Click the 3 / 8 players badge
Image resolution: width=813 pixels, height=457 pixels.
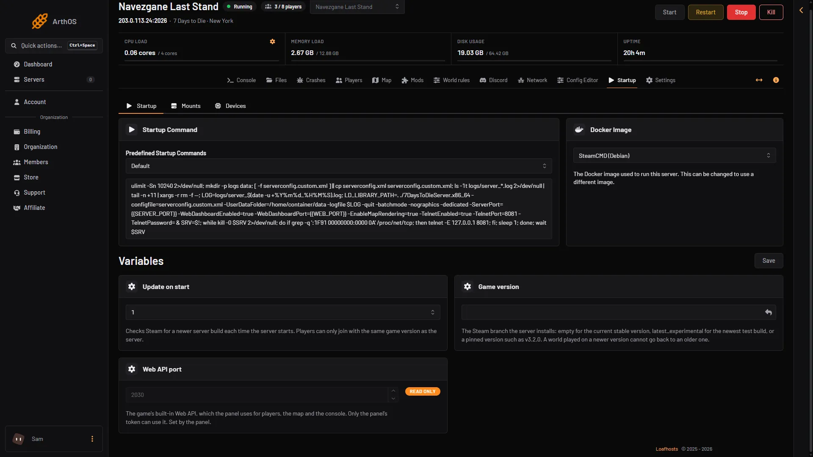coord(283,7)
